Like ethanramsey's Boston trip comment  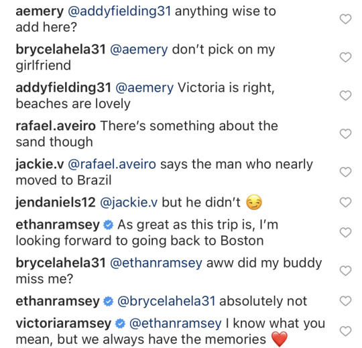[x=345, y=233]
